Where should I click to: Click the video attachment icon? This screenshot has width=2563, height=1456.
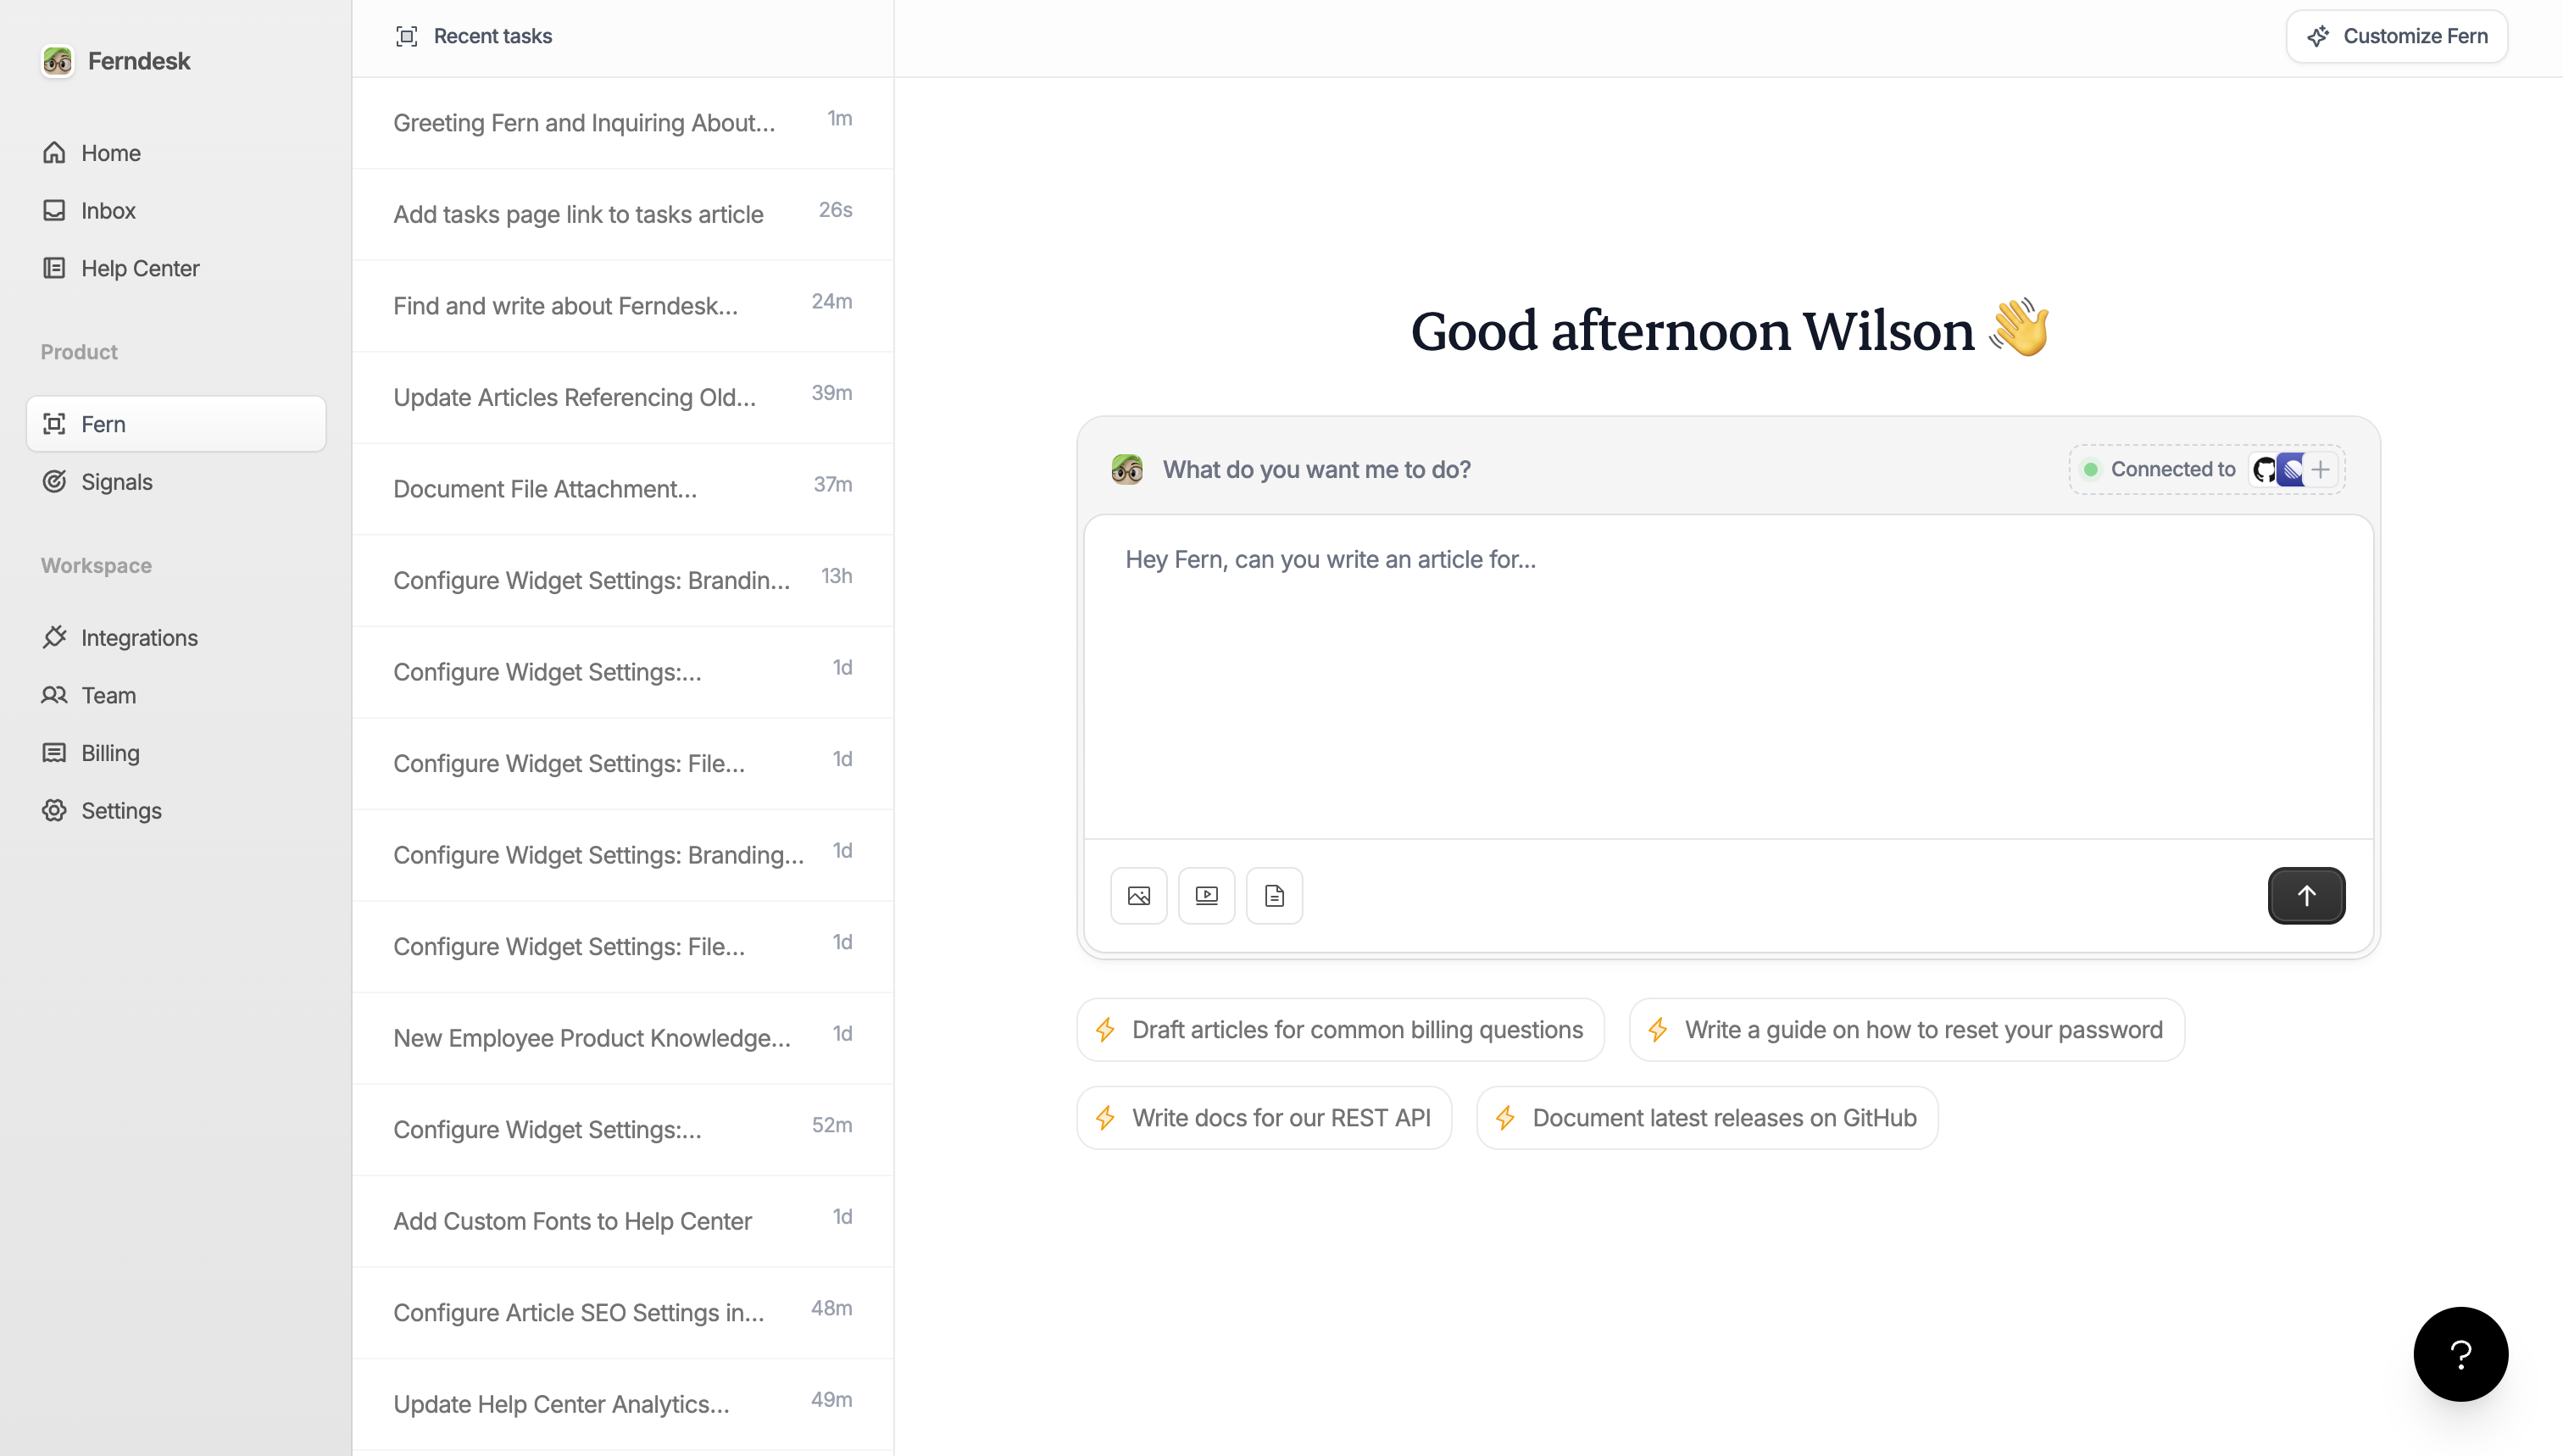click(1206, 895)
